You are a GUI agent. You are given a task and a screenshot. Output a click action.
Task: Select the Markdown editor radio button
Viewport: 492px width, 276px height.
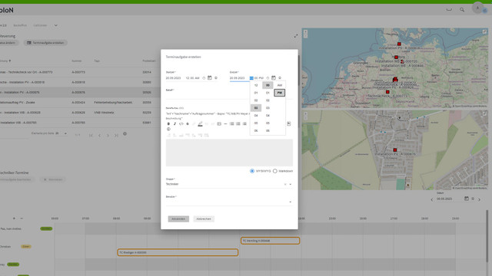[275, 171]
